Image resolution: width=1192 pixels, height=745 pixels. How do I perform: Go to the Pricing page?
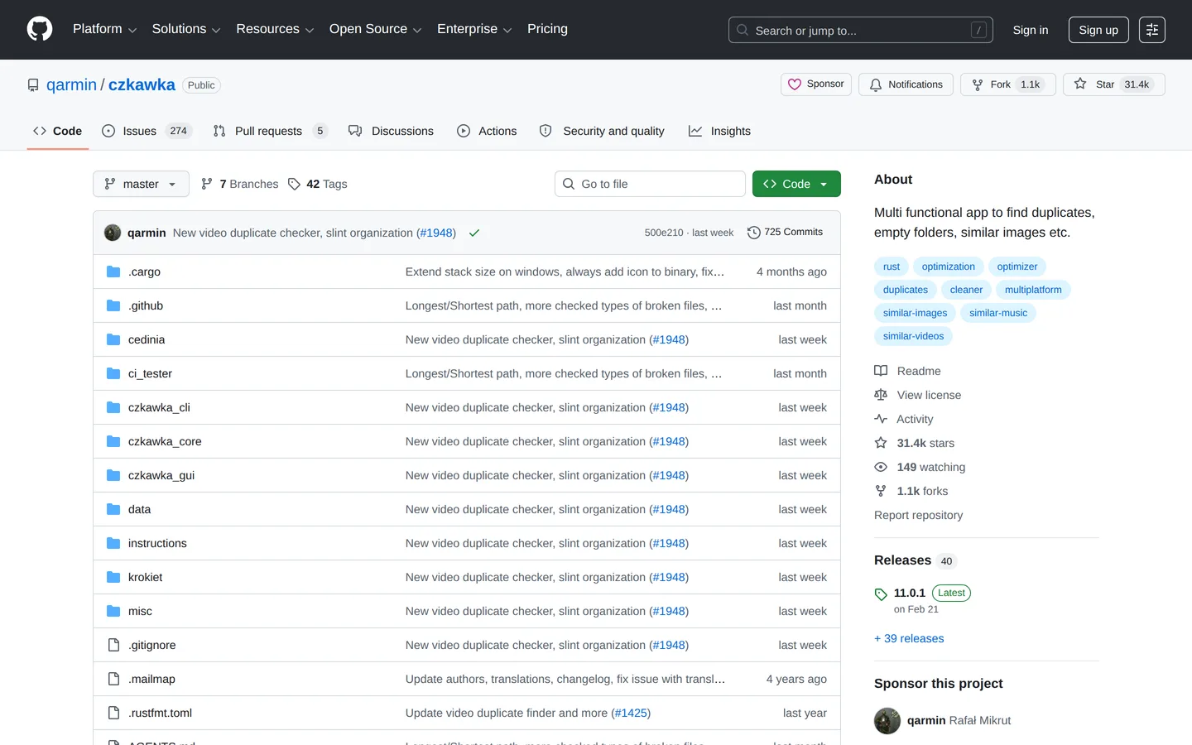coord(547,29)
